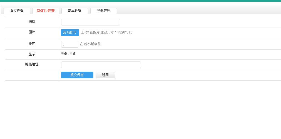Image resolution: width=281 pixels, height=139 pixels.
Task: Click the teal header bar at top
Action: pos(140,1)
